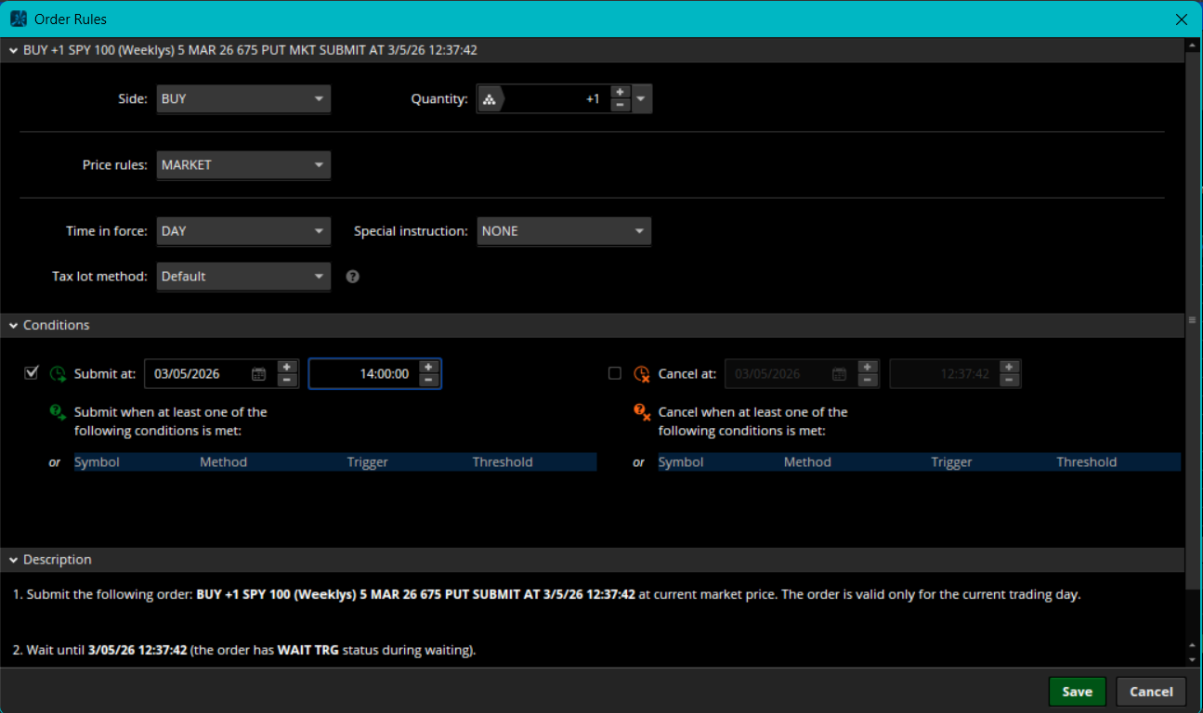
Task: Decrement the Submit at date value
Action: (x=287, y=381)
